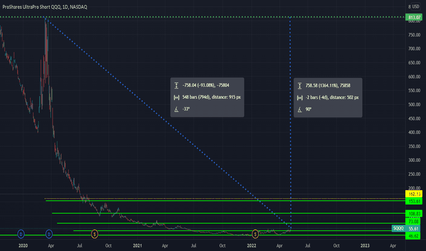Click the 450.00 price axis label

tap(414, 119)
